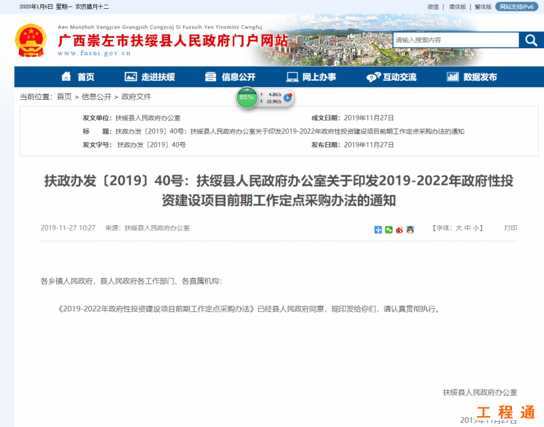
Task: Click the green 65% memory ball widget
Action: click(246, 97)
